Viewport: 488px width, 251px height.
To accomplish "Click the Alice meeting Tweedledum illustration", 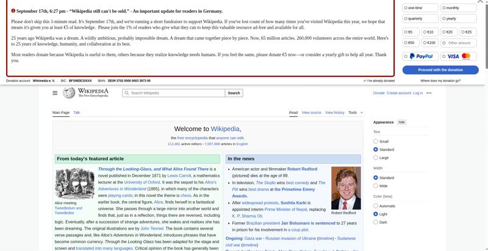I will coord(74,183).
